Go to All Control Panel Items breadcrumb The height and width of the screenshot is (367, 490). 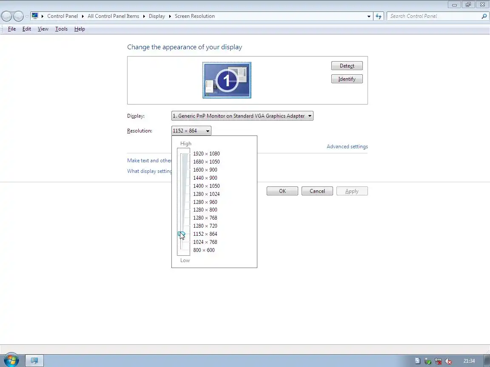click(114, 16)
